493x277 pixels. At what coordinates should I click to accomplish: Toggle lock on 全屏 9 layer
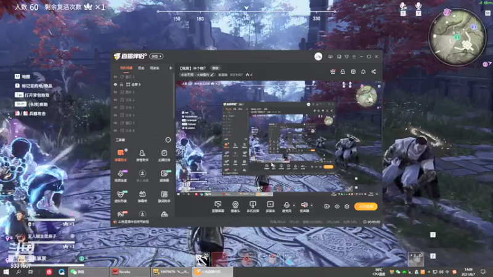pyautogui.click(x=121, y=84)
